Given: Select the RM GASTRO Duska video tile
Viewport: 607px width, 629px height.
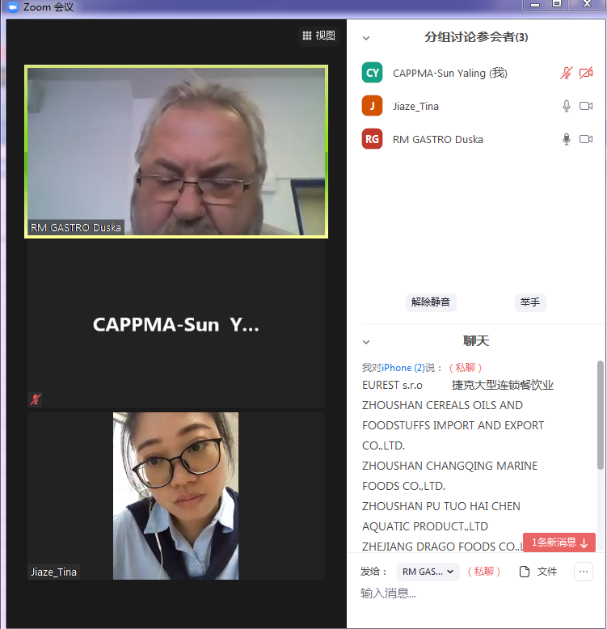Looking at the screenshot, I should 176,152.
